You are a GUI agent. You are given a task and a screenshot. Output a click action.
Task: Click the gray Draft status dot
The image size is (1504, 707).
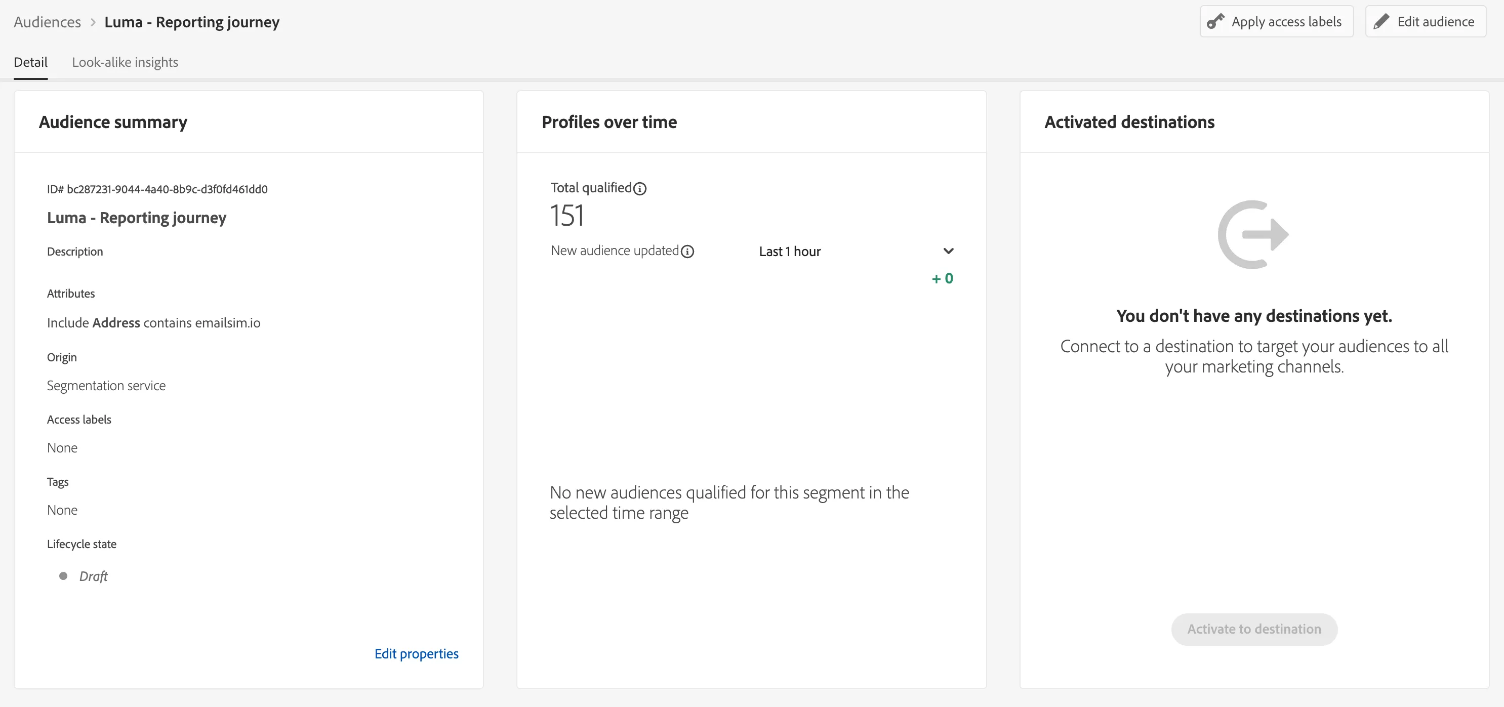tap(64, 576)
